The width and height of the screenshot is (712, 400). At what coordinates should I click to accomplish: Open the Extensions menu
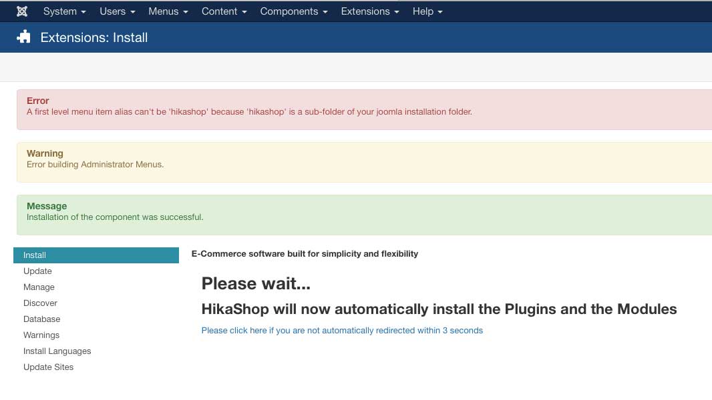(x=369, y=11)
